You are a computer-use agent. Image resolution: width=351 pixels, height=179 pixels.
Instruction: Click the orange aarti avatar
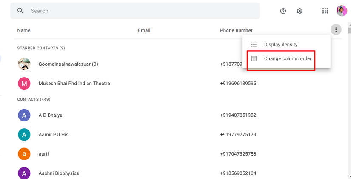(24, 154)
